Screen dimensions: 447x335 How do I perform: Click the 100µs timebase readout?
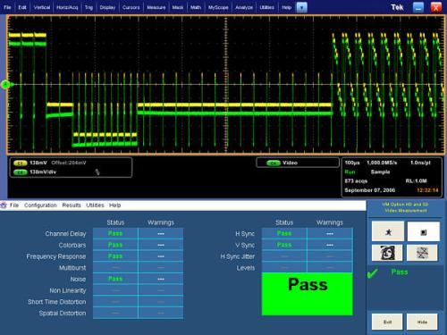(x=352, y=163)
